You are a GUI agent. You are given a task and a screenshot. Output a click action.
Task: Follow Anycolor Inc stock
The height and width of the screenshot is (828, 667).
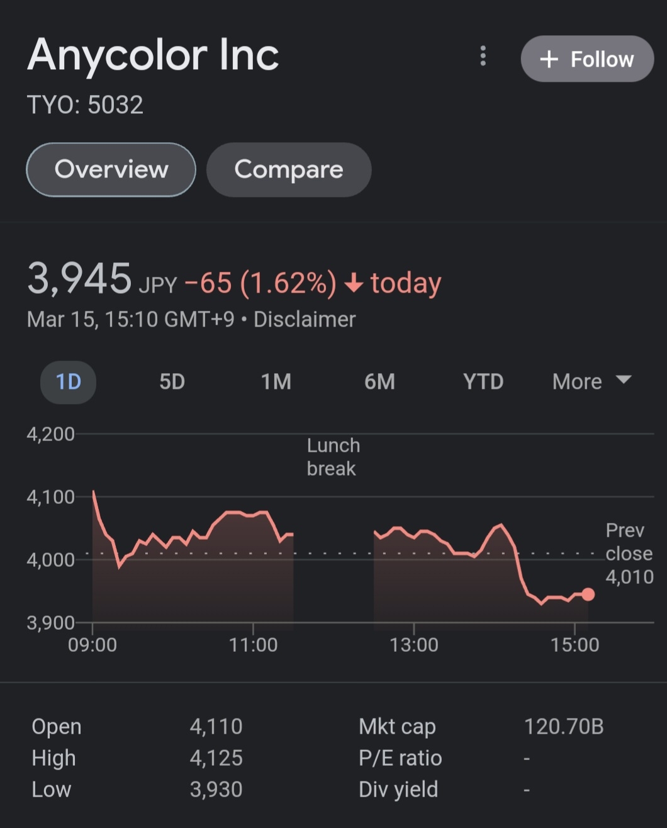tap(587, 59)
